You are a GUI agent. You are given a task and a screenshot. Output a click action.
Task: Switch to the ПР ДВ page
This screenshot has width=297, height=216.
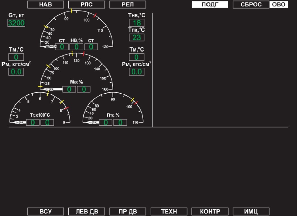point(128,212)
